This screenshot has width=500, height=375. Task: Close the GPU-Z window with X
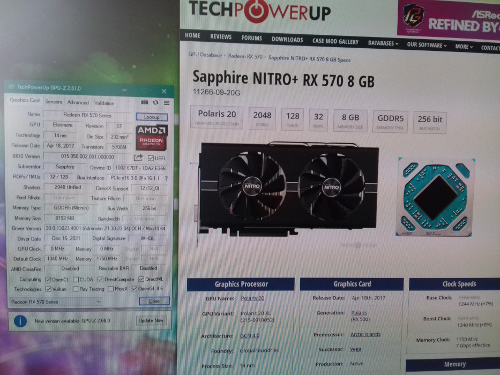164,91
